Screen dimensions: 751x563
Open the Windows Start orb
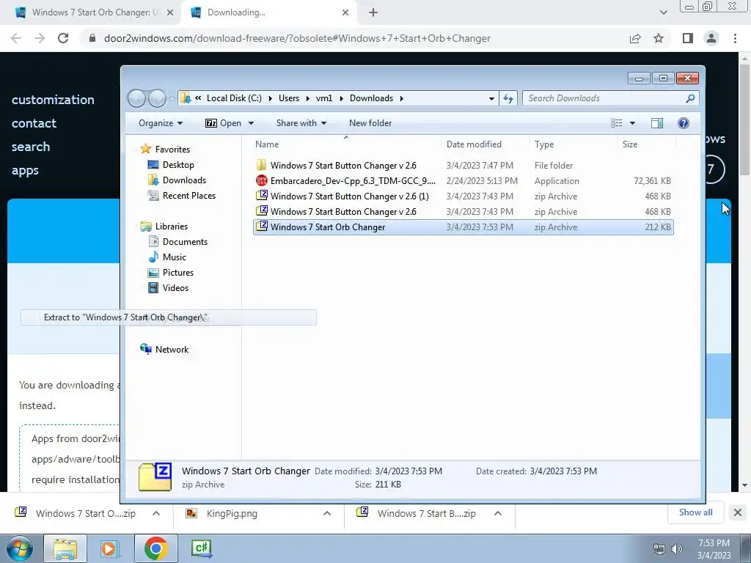(20, 548)
